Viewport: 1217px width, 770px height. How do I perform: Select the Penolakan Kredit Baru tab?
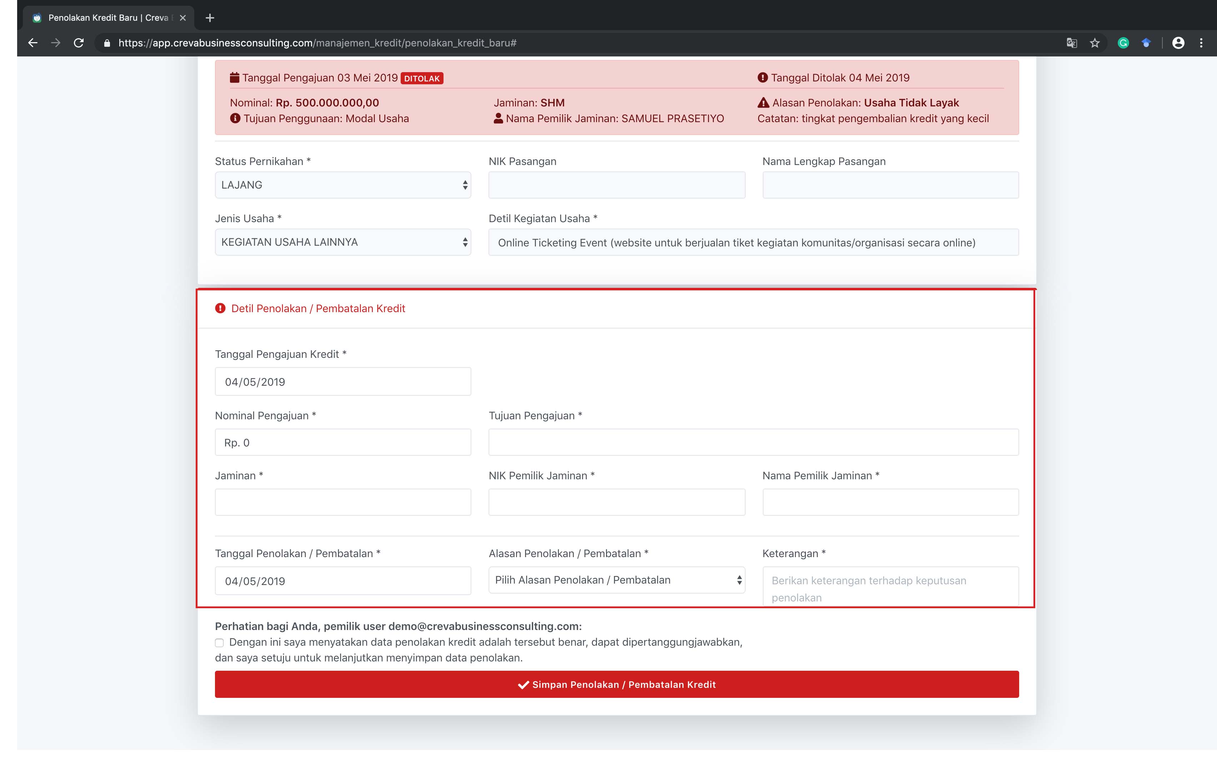(x=108, y=18)
